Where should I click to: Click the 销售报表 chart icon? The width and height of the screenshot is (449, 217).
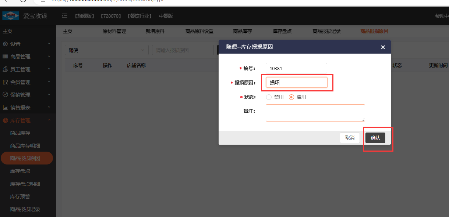(5, 108)
